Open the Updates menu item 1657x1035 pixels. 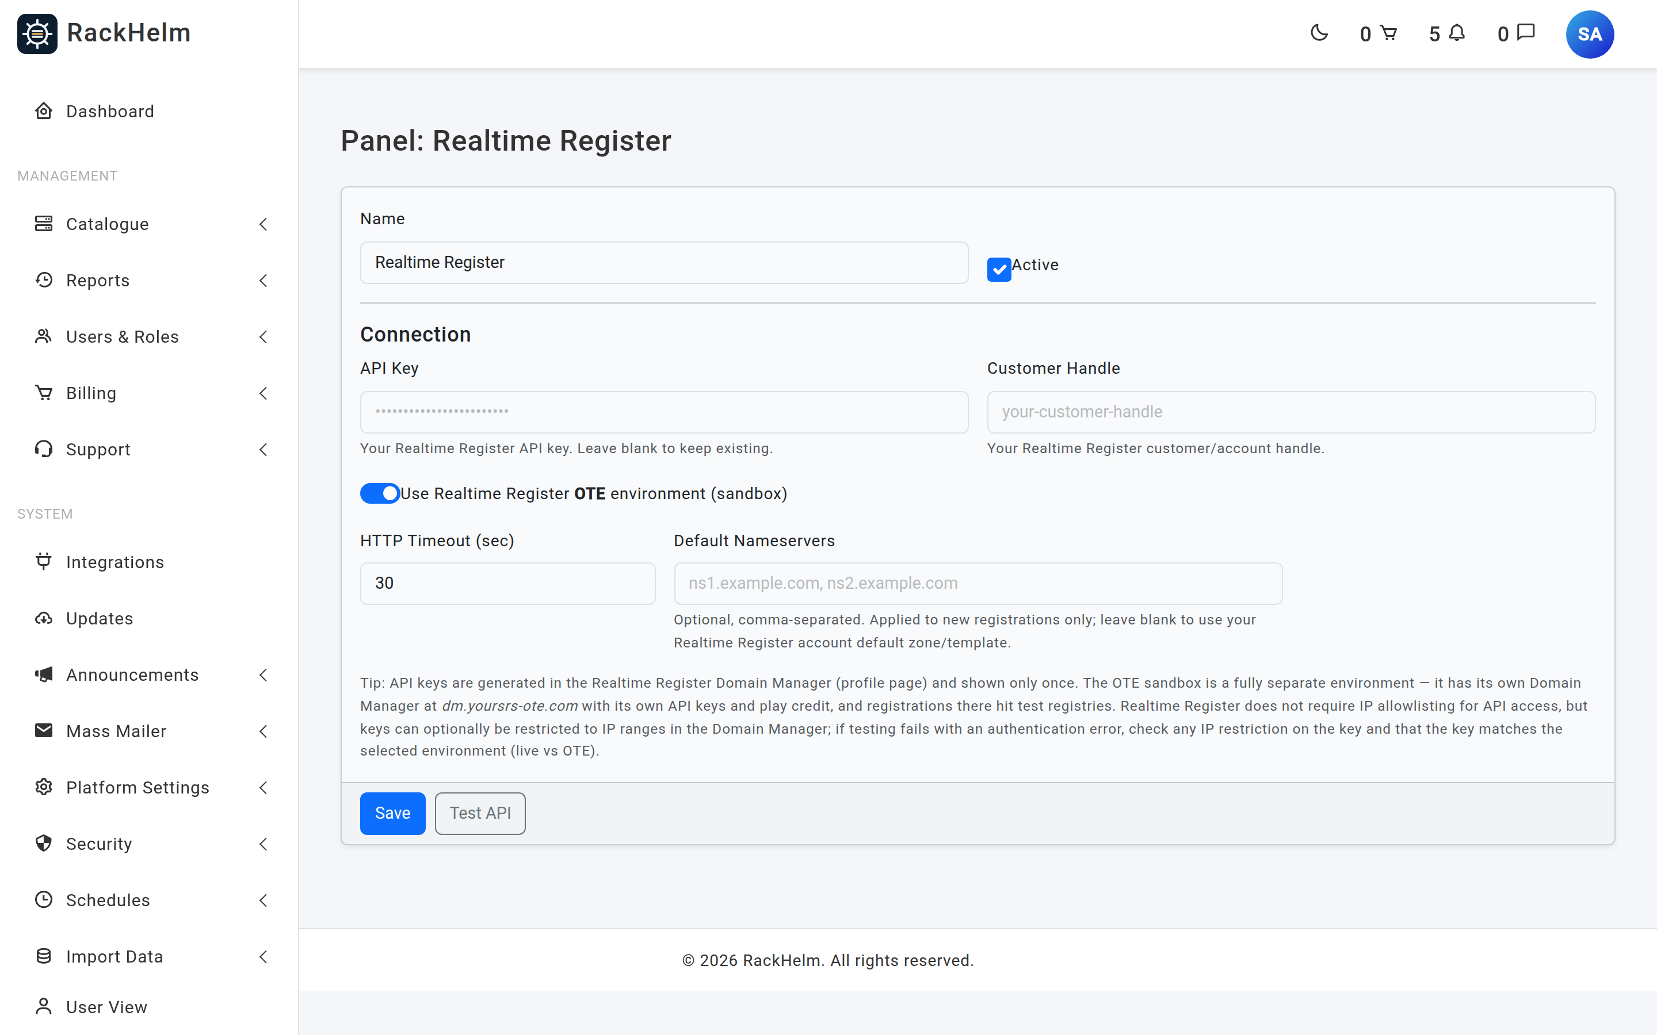coord(149,618)
